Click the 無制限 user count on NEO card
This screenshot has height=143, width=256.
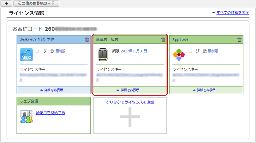coord(60,51)
